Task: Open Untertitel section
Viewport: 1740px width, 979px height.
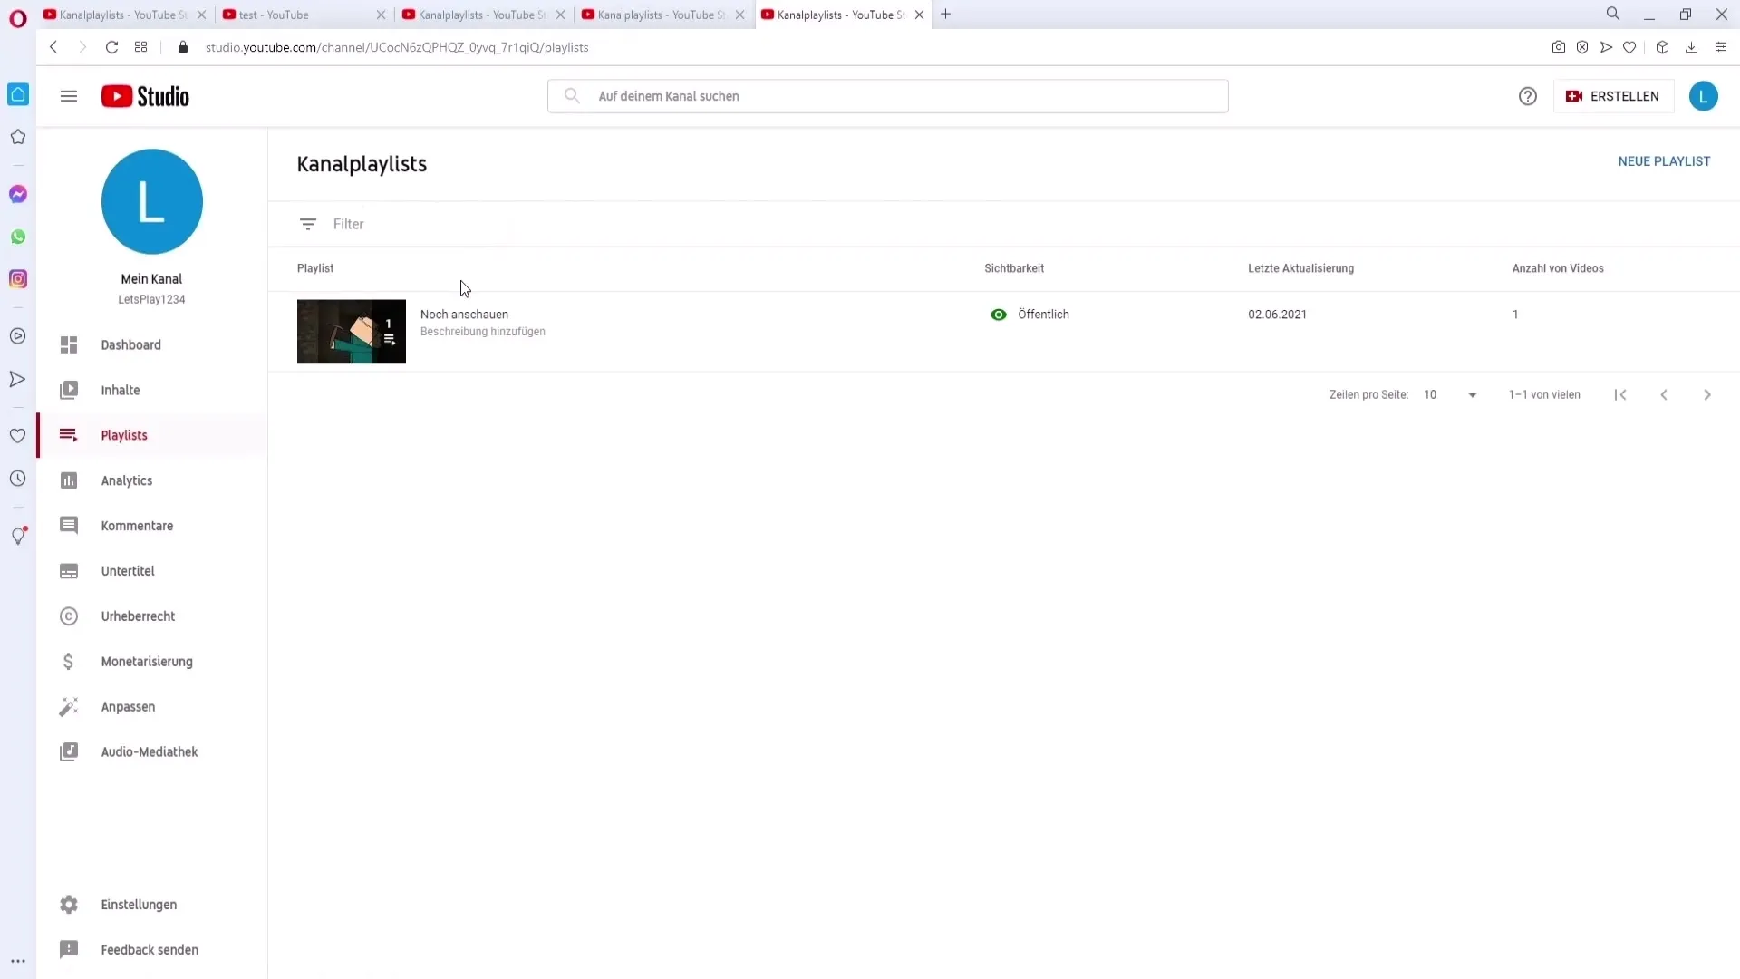Action: coord(128,570)
